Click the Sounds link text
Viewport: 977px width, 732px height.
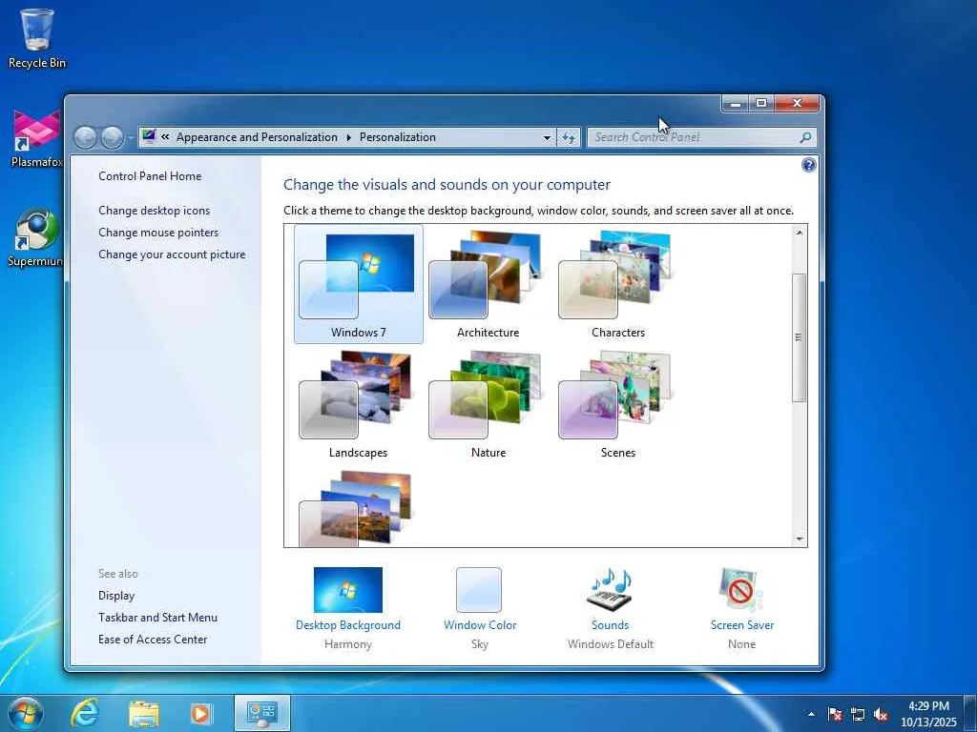pyautogui.click(x=610, y=625)
